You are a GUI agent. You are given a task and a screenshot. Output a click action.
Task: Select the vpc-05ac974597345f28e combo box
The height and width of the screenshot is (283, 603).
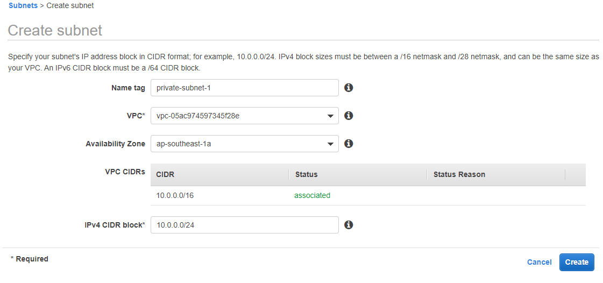tap(245, 116)
